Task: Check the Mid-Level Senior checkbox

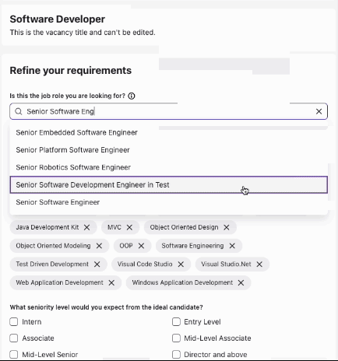Action: [x=14, y=355]
